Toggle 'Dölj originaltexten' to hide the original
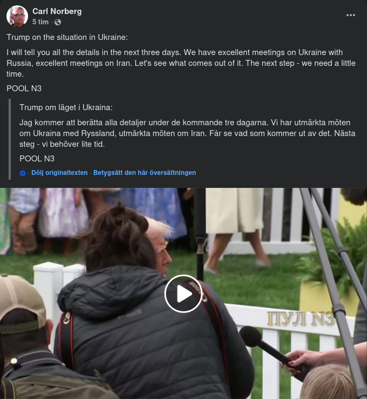 pos(59,173)
